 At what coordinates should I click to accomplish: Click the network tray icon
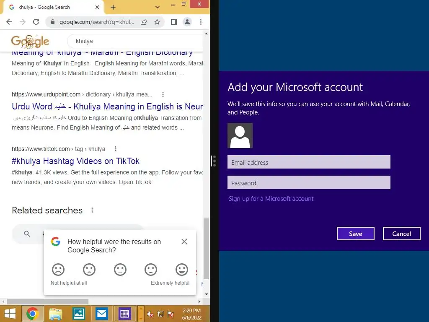tap(160, 314)
